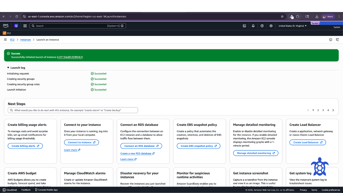Click the browser address bar URL
This screenshot has height=193, width=343.
tap(77, 16)
